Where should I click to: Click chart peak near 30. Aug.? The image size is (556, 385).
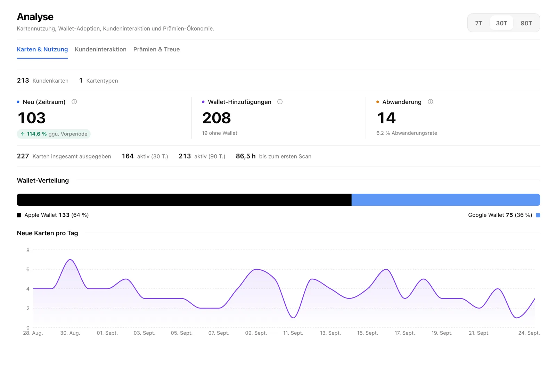(71, 260)
